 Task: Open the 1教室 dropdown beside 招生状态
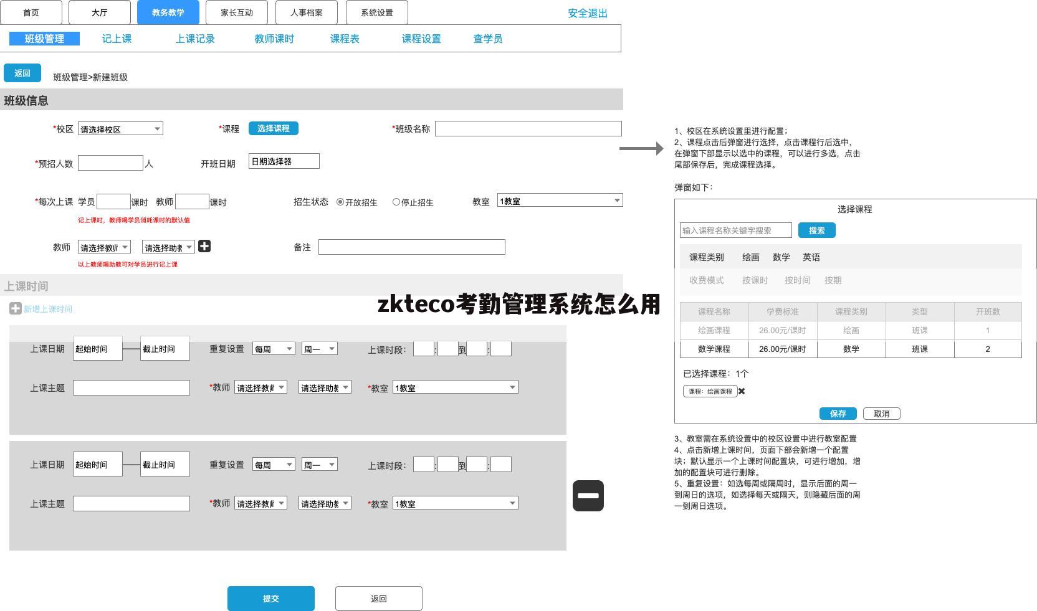pos(560,201)
